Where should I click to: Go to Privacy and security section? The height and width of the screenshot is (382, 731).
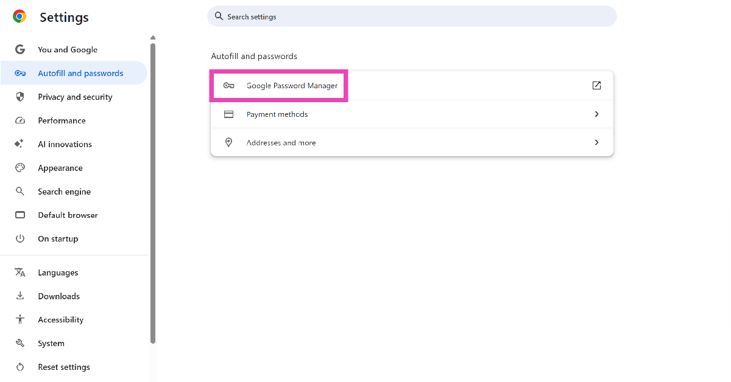(x=74, y=97)
